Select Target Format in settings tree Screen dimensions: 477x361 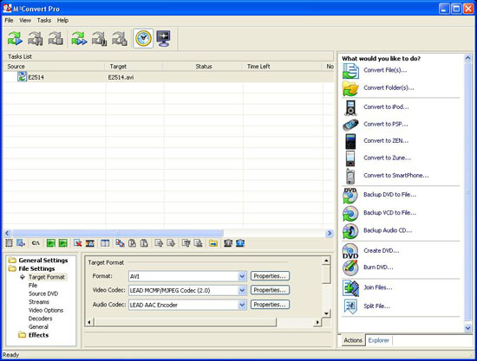[47, 277]
